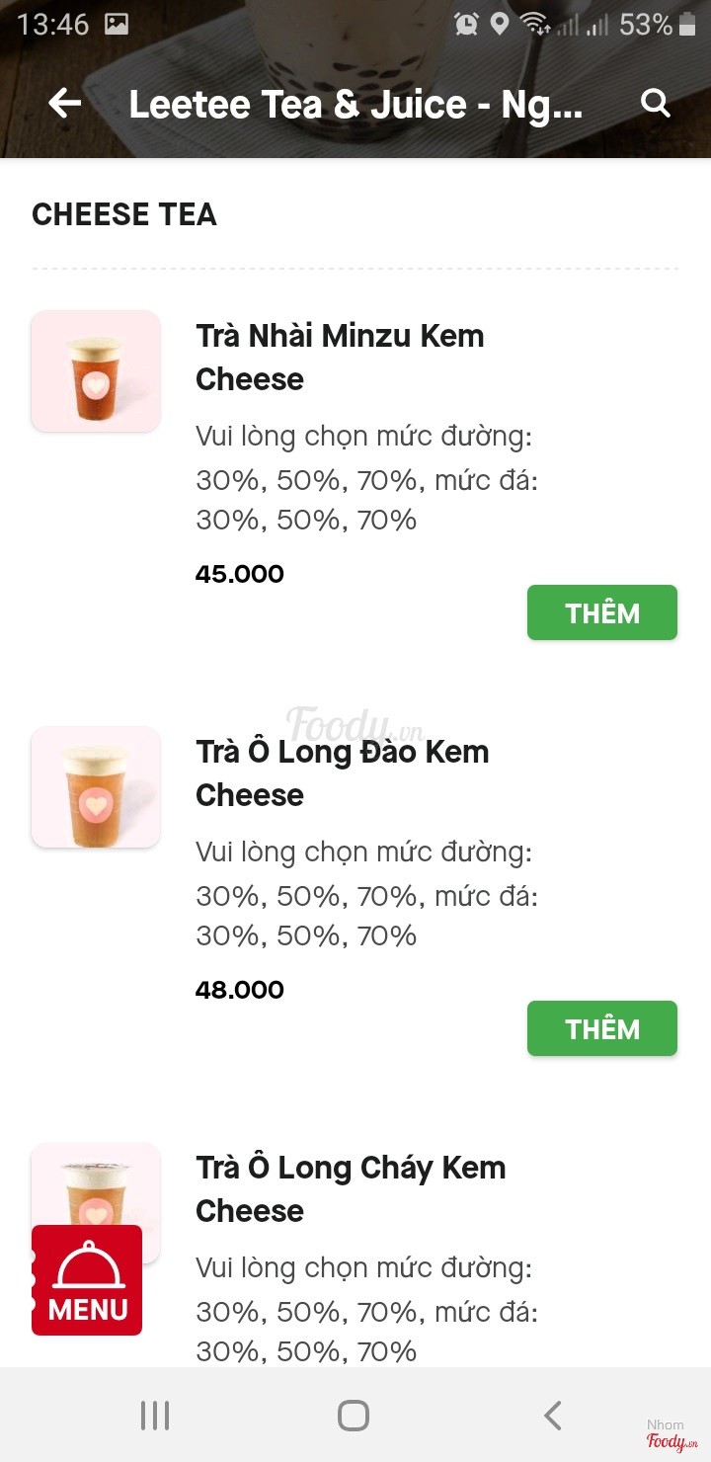
Task: Select Trà Ô Long Cháy Kem Cheese title
Action: click(351, 1188)
